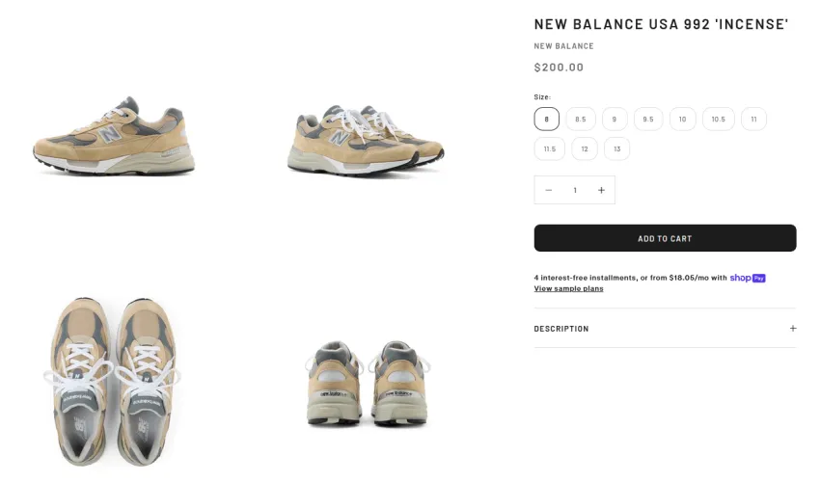Decrease quantity with the minus icon
The image size is (820, 483).
point(548,190)
